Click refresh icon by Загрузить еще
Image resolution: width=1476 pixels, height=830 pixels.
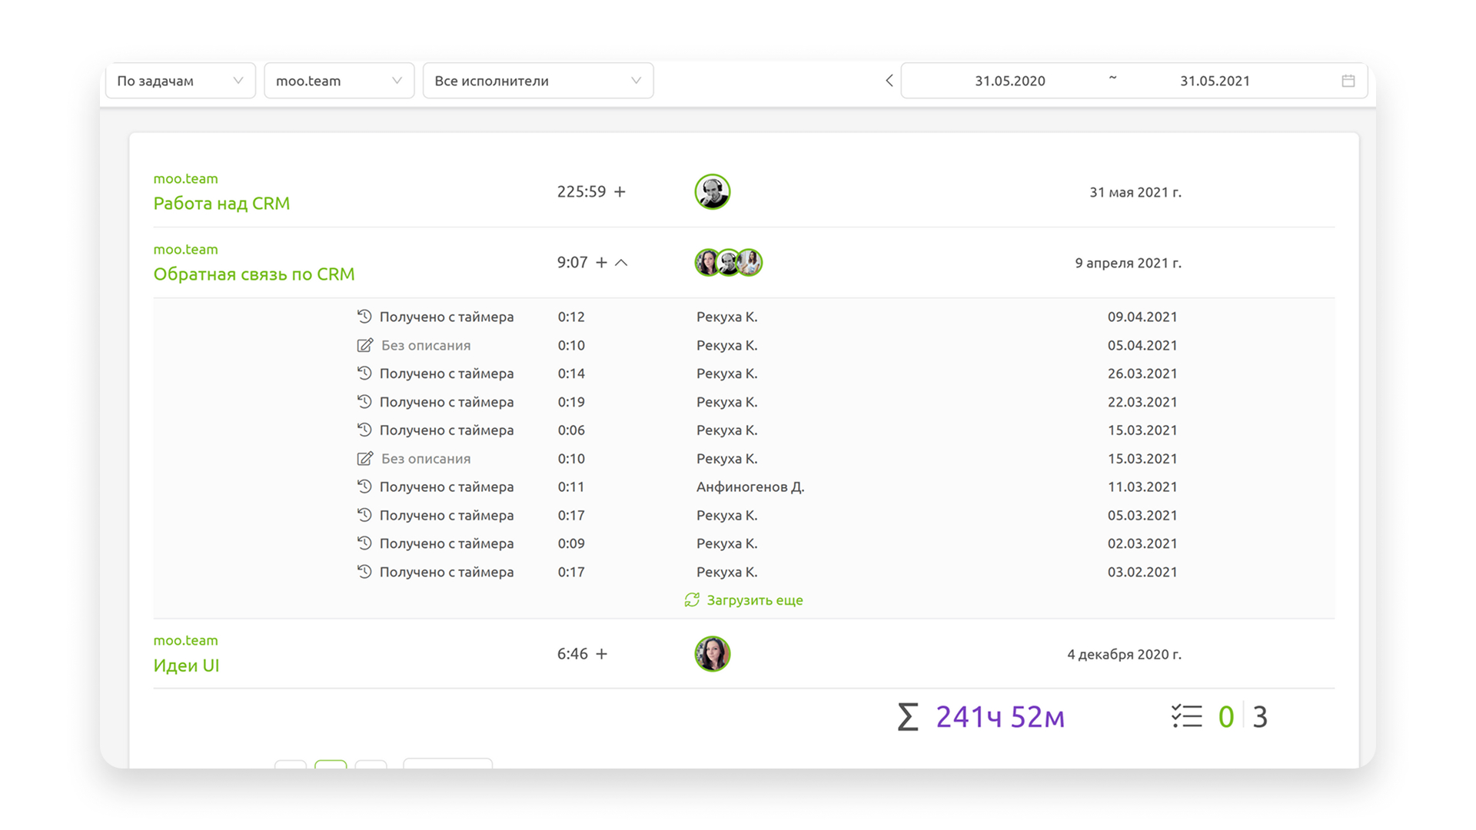coord(692,600)
